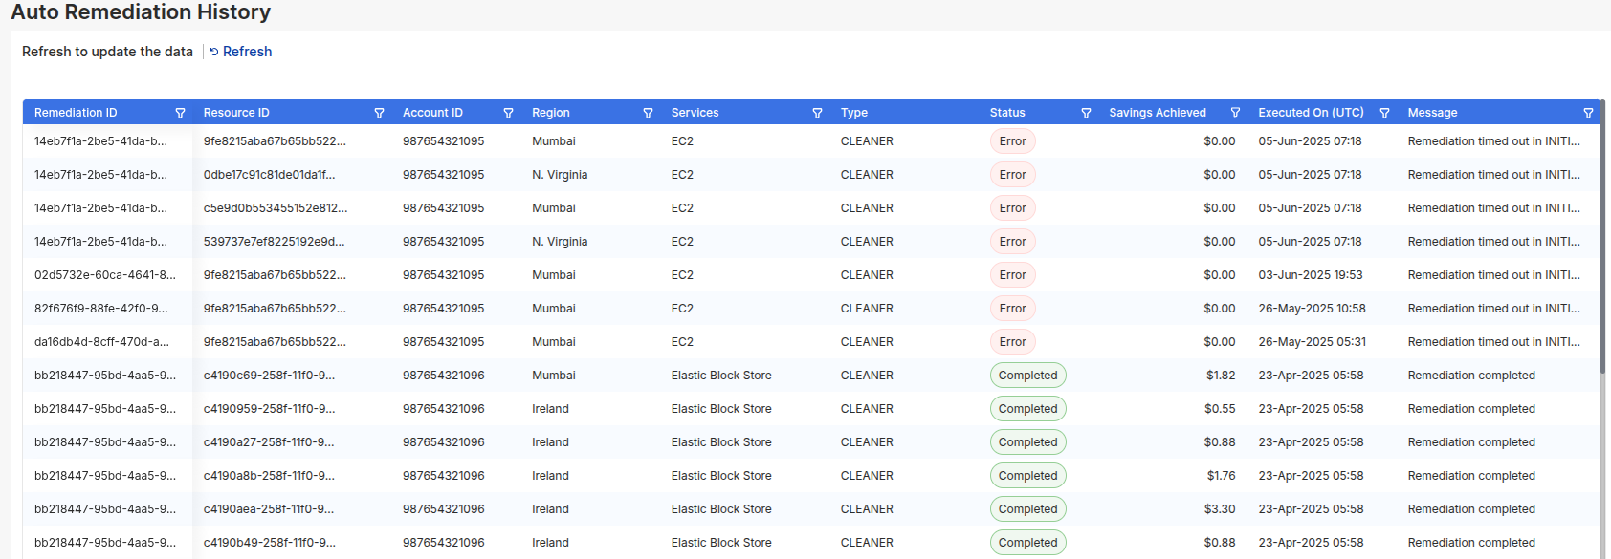Screen dimensions: 1611x559
Task: Click CLEANER type in the $3.30 row
Action: [867, 509]
